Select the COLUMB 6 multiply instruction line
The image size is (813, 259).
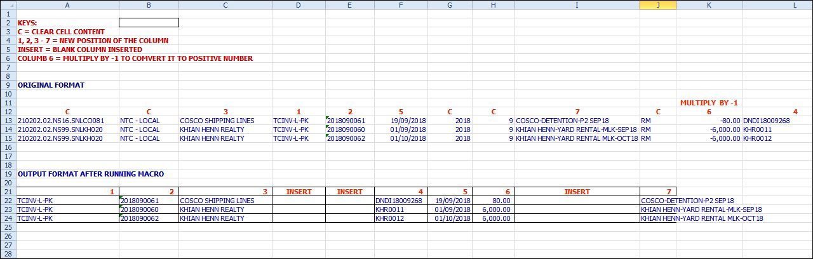135,58
